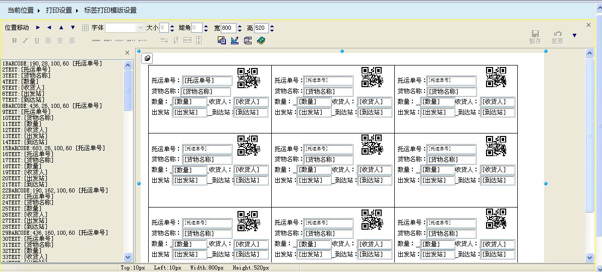The height and width of the screenshot is (272, 602).
Task: Click the element list scroll-up arrow
Action: (x=128, y=65)
